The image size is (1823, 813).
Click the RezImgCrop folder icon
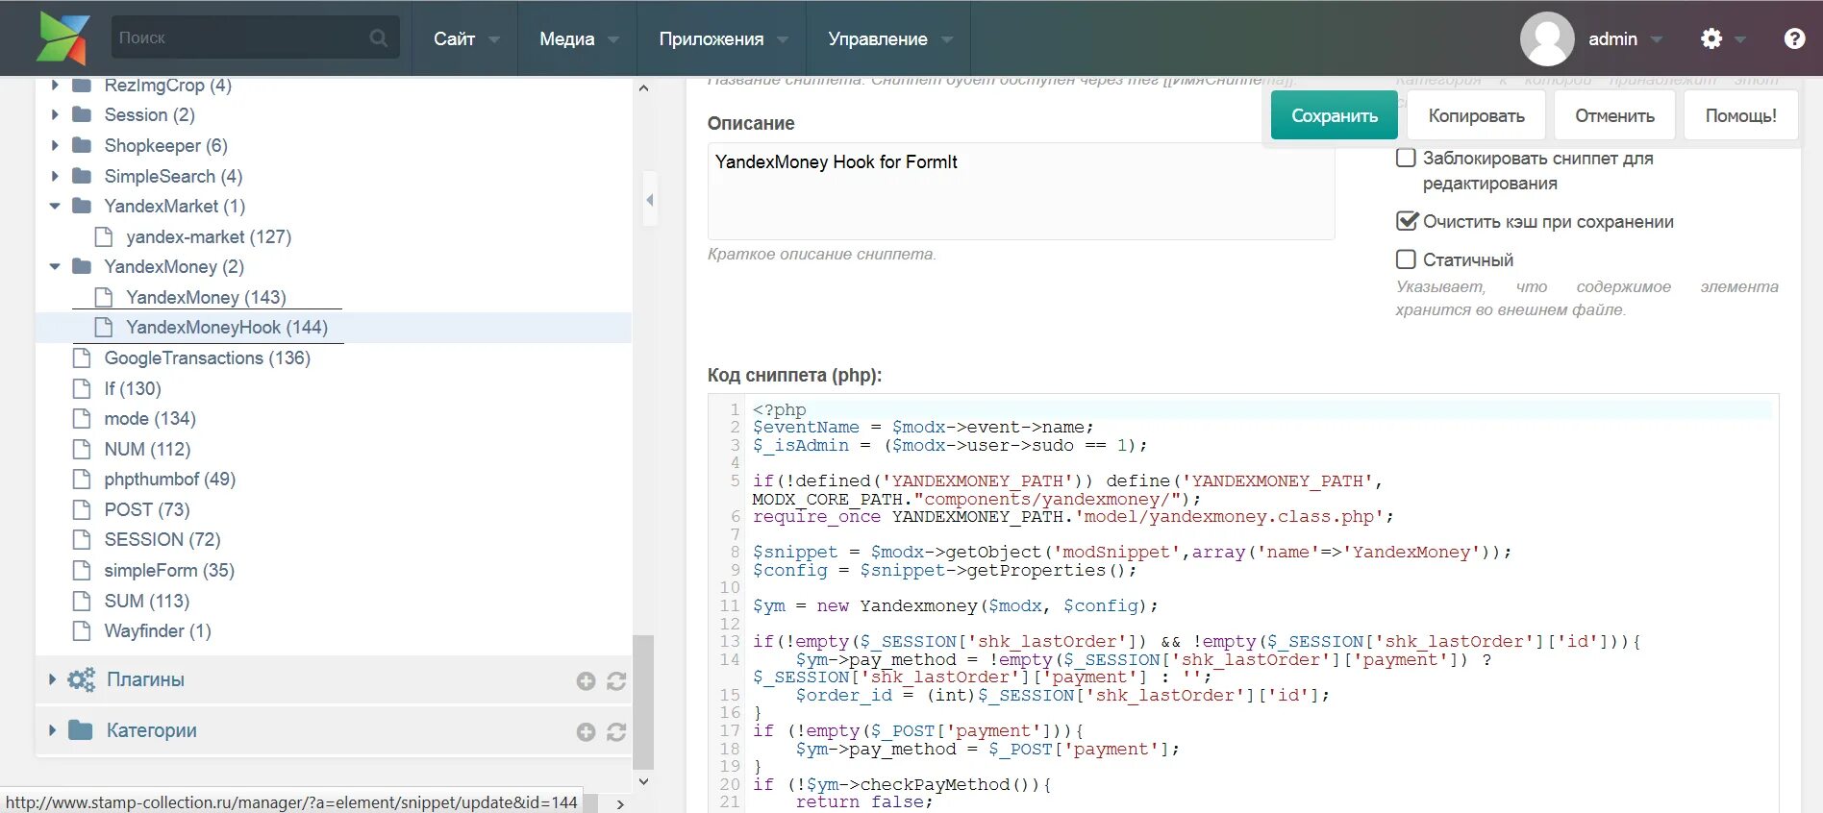(82, 86)
